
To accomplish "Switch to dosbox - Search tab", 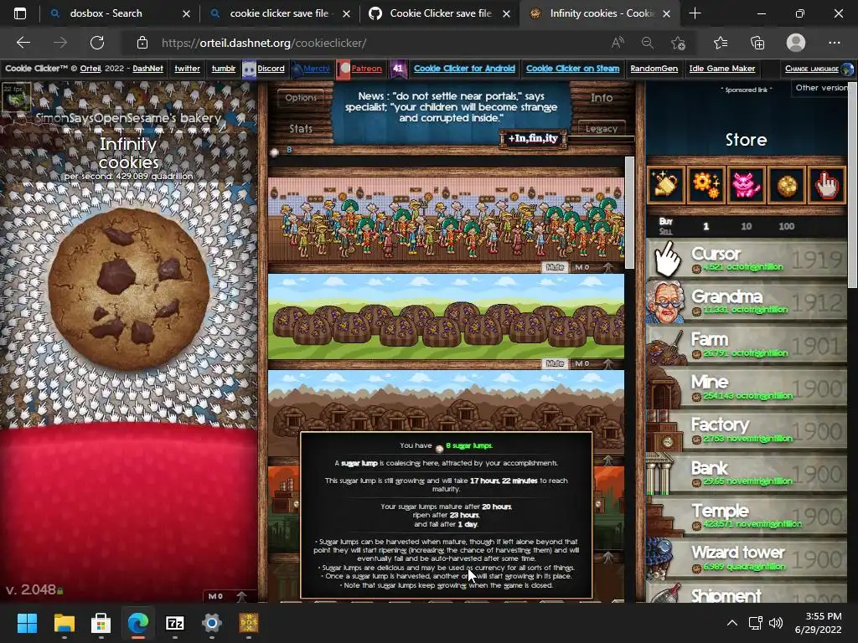I will pyautogui.click(x=120, y=13).
